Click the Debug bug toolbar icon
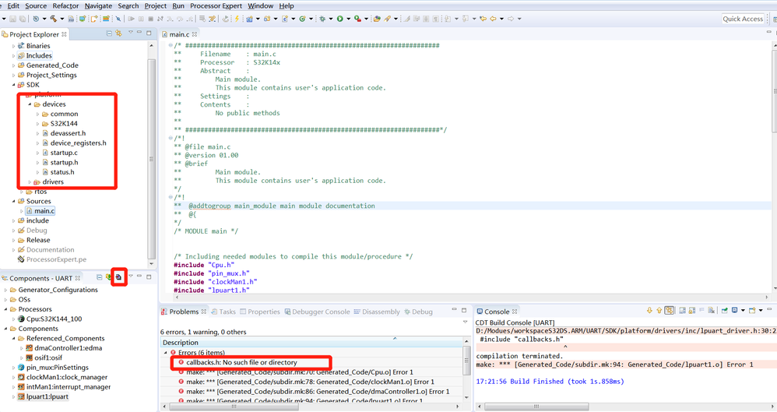This screenshot has height=412, width=777. 322,19
